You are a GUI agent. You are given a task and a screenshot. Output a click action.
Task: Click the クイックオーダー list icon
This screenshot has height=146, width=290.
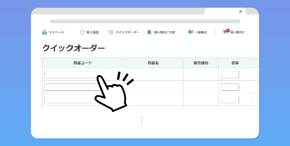point(111,32)
